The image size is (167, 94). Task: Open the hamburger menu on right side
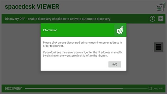(158, 47)
